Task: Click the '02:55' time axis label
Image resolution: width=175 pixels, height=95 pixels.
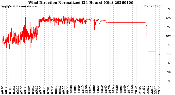Action: point(22,90)
